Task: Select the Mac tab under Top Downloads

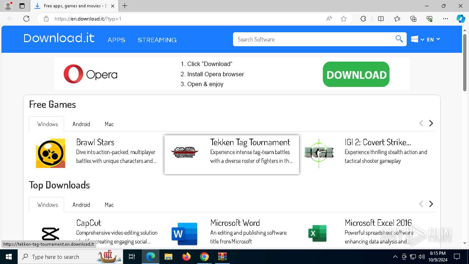Action: pos(109,205)
